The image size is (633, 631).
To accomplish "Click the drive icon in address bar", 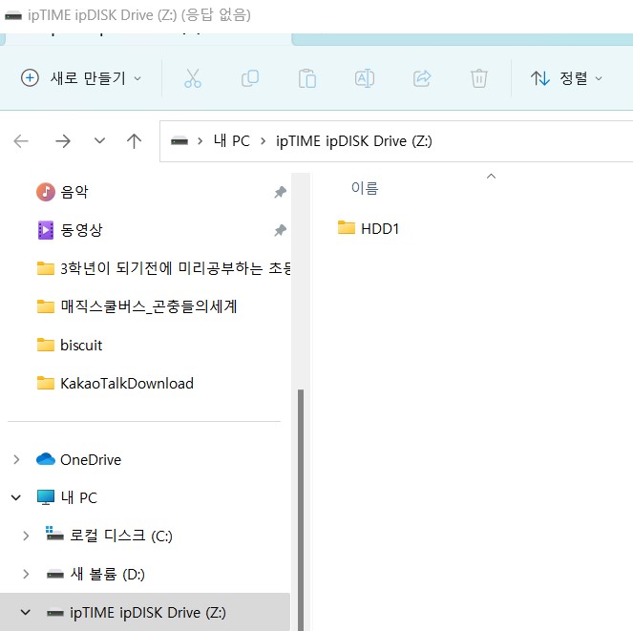I will coord(179,141).
